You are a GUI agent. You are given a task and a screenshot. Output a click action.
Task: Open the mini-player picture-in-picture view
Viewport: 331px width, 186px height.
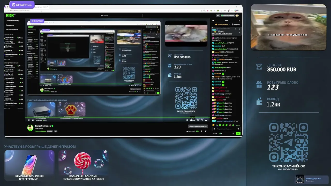(187, 120)
